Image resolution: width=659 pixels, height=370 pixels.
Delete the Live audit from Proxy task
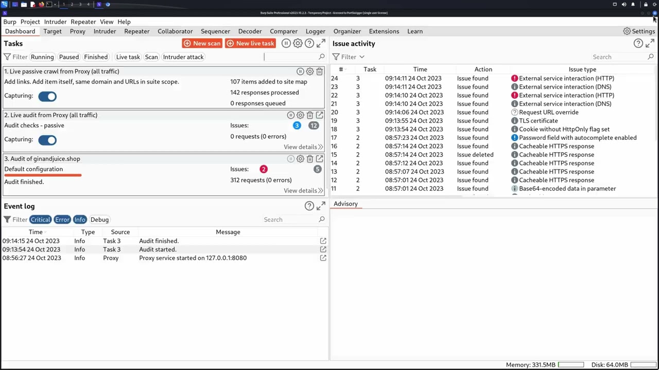[x=310, y=115]
